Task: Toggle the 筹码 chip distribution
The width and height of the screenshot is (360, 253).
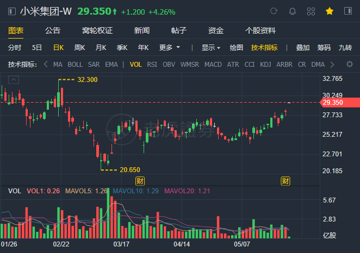Action: click(x=324, y=48)
